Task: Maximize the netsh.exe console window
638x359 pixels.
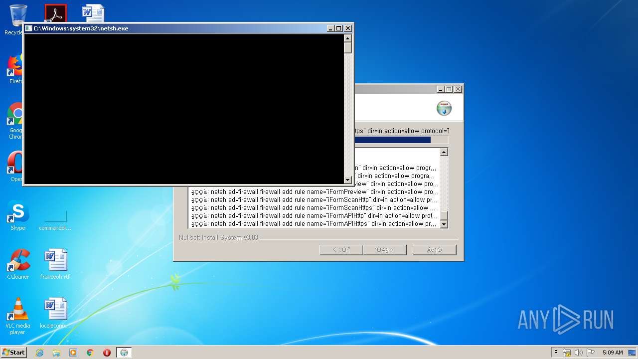Action: point(339,28)
